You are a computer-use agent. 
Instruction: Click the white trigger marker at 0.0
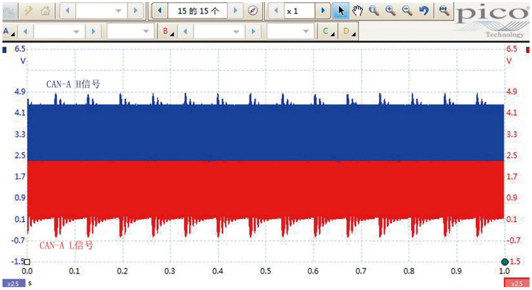pos(27,262)
